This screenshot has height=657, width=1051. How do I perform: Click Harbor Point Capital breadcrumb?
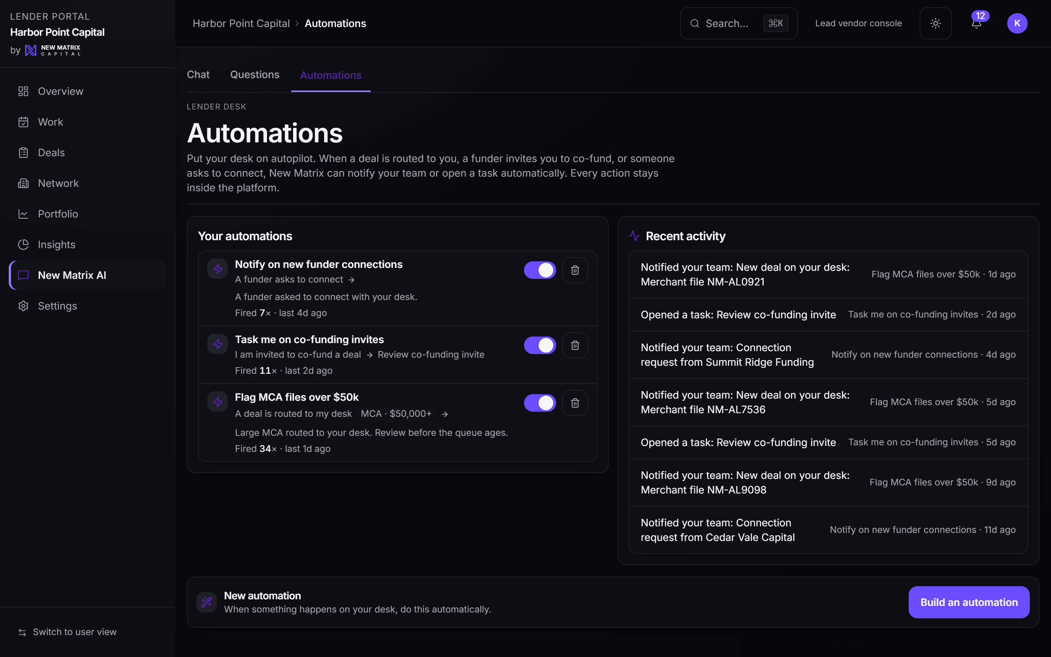[x=241, y=23]
